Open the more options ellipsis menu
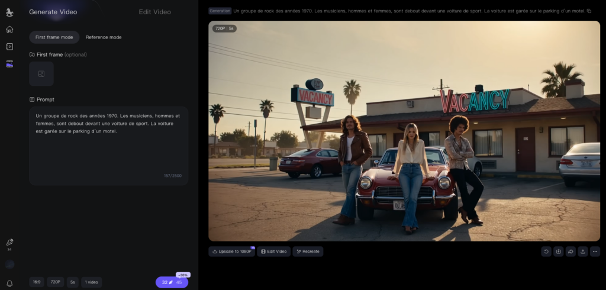Viewport: 606px width, 290px height. pyautogui.click(x=595, y=252)
